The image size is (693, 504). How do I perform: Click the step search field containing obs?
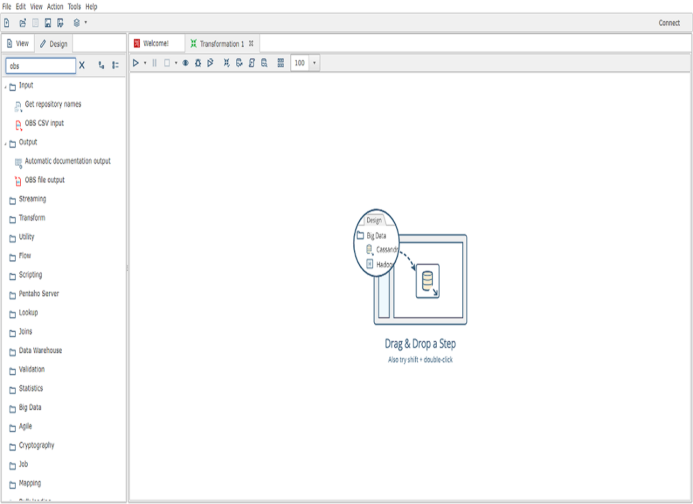point(40,65)
